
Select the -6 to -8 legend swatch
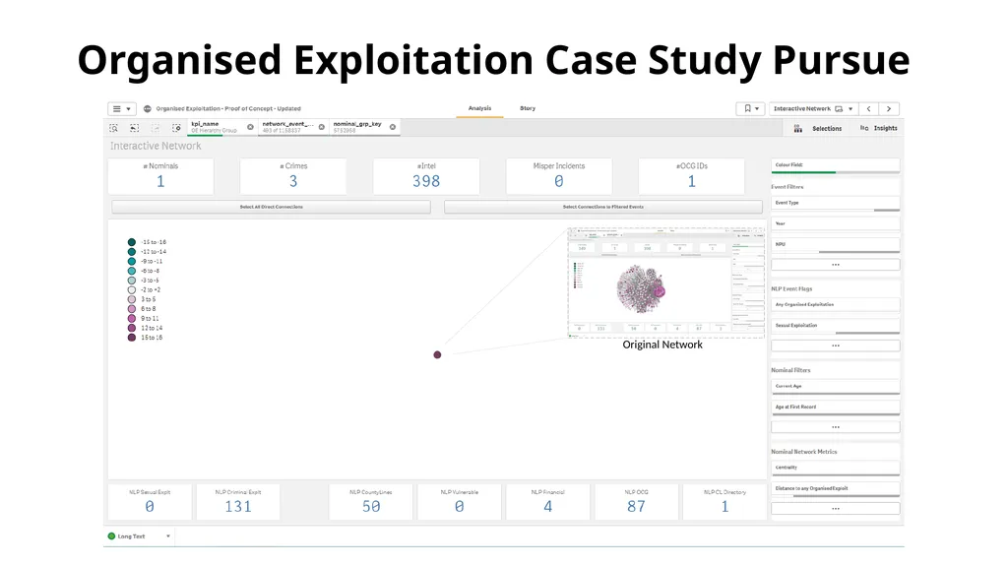pyautogui.click(x=132, y=271)
